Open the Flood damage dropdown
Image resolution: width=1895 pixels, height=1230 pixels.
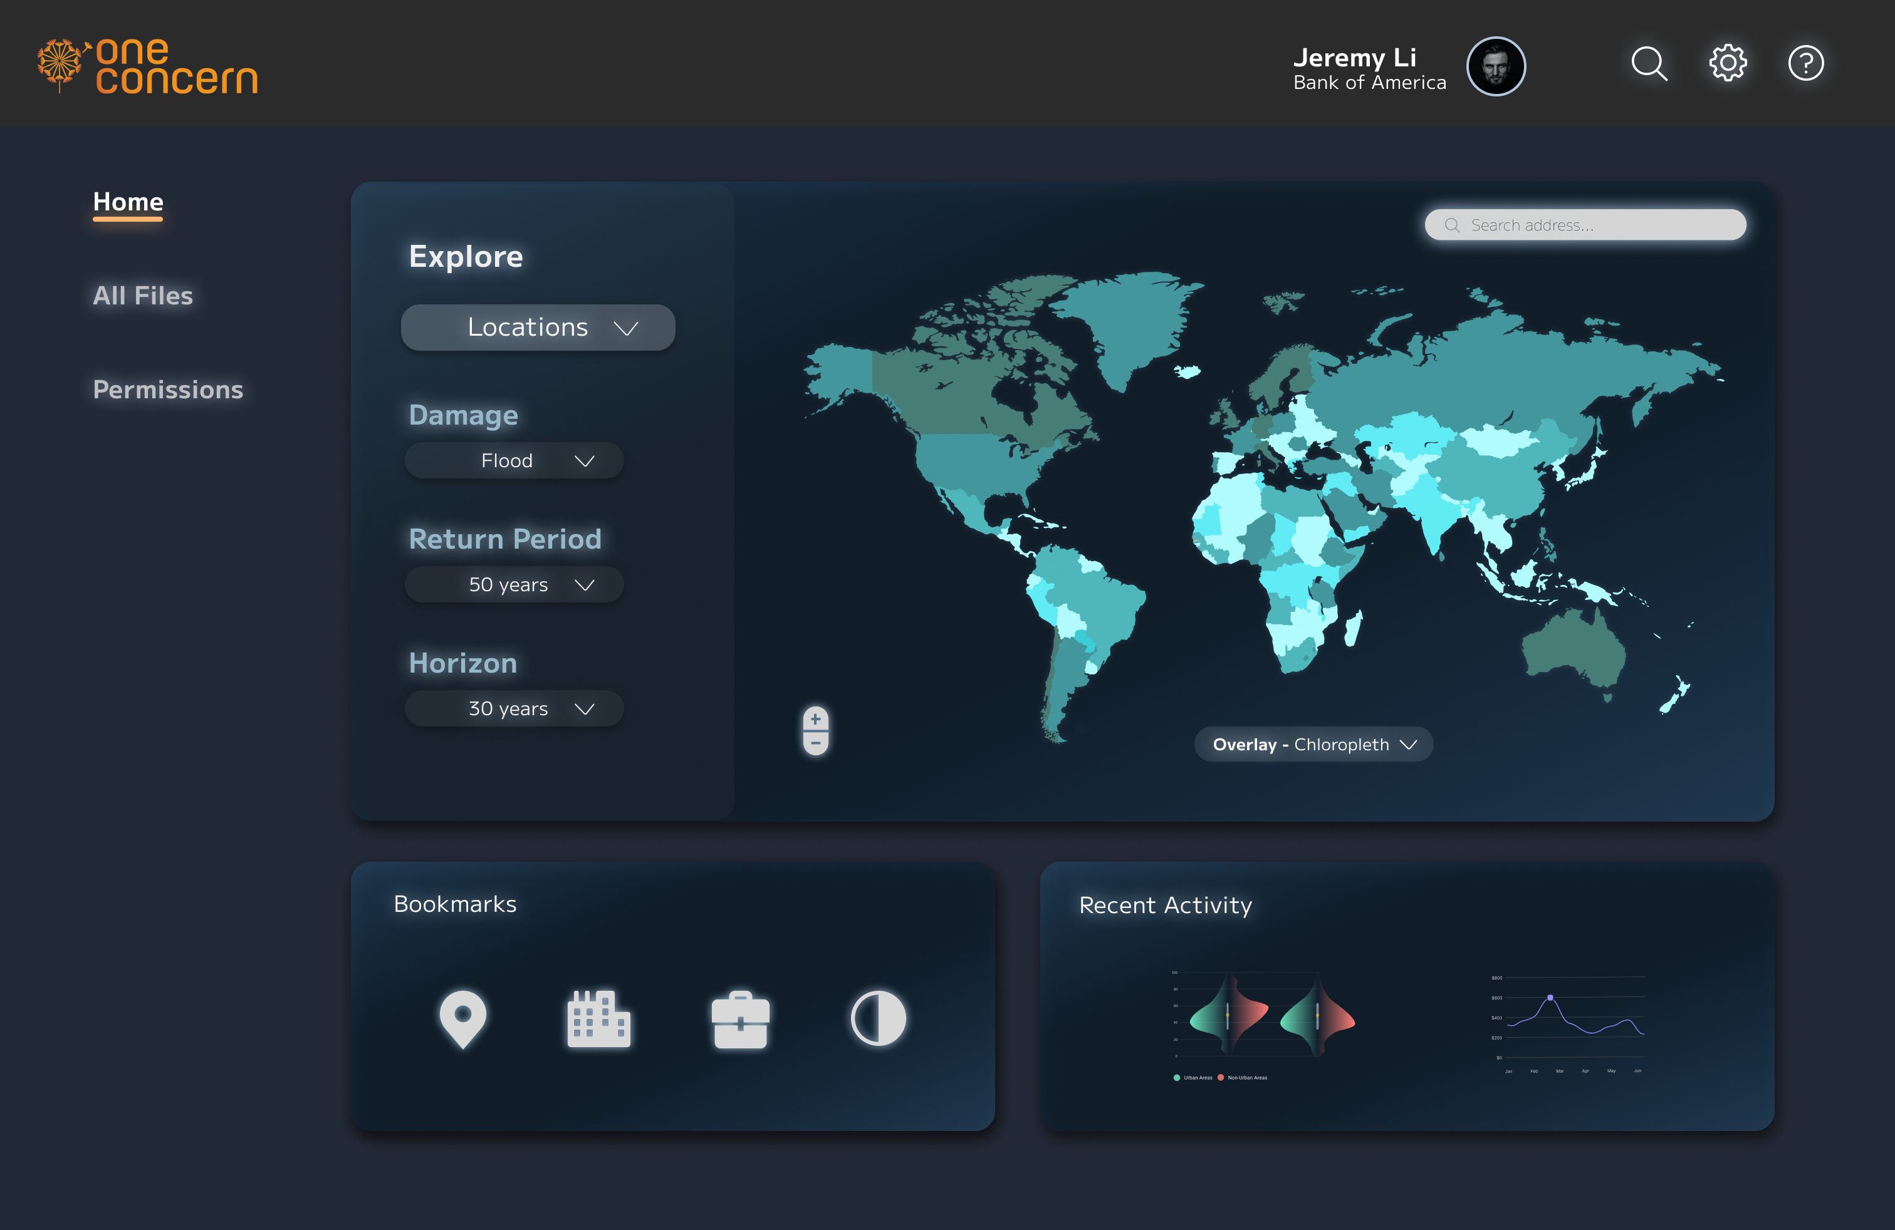[x=514, y=461]
